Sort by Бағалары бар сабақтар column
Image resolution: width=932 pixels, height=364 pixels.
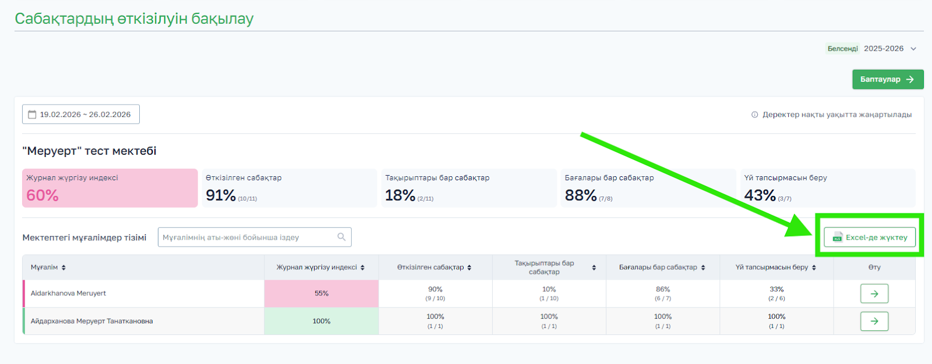click(703, 267)
